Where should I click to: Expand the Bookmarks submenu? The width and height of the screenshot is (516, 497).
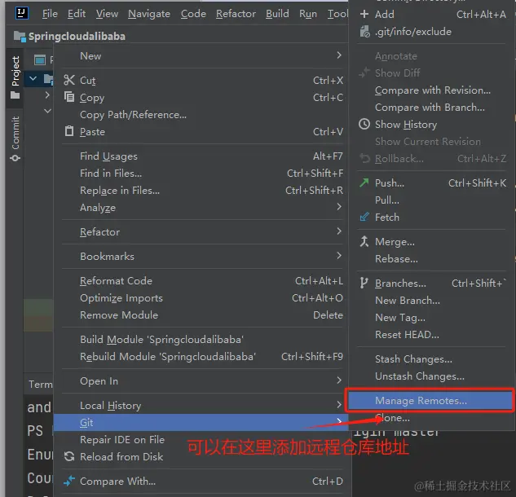[201, 256]
